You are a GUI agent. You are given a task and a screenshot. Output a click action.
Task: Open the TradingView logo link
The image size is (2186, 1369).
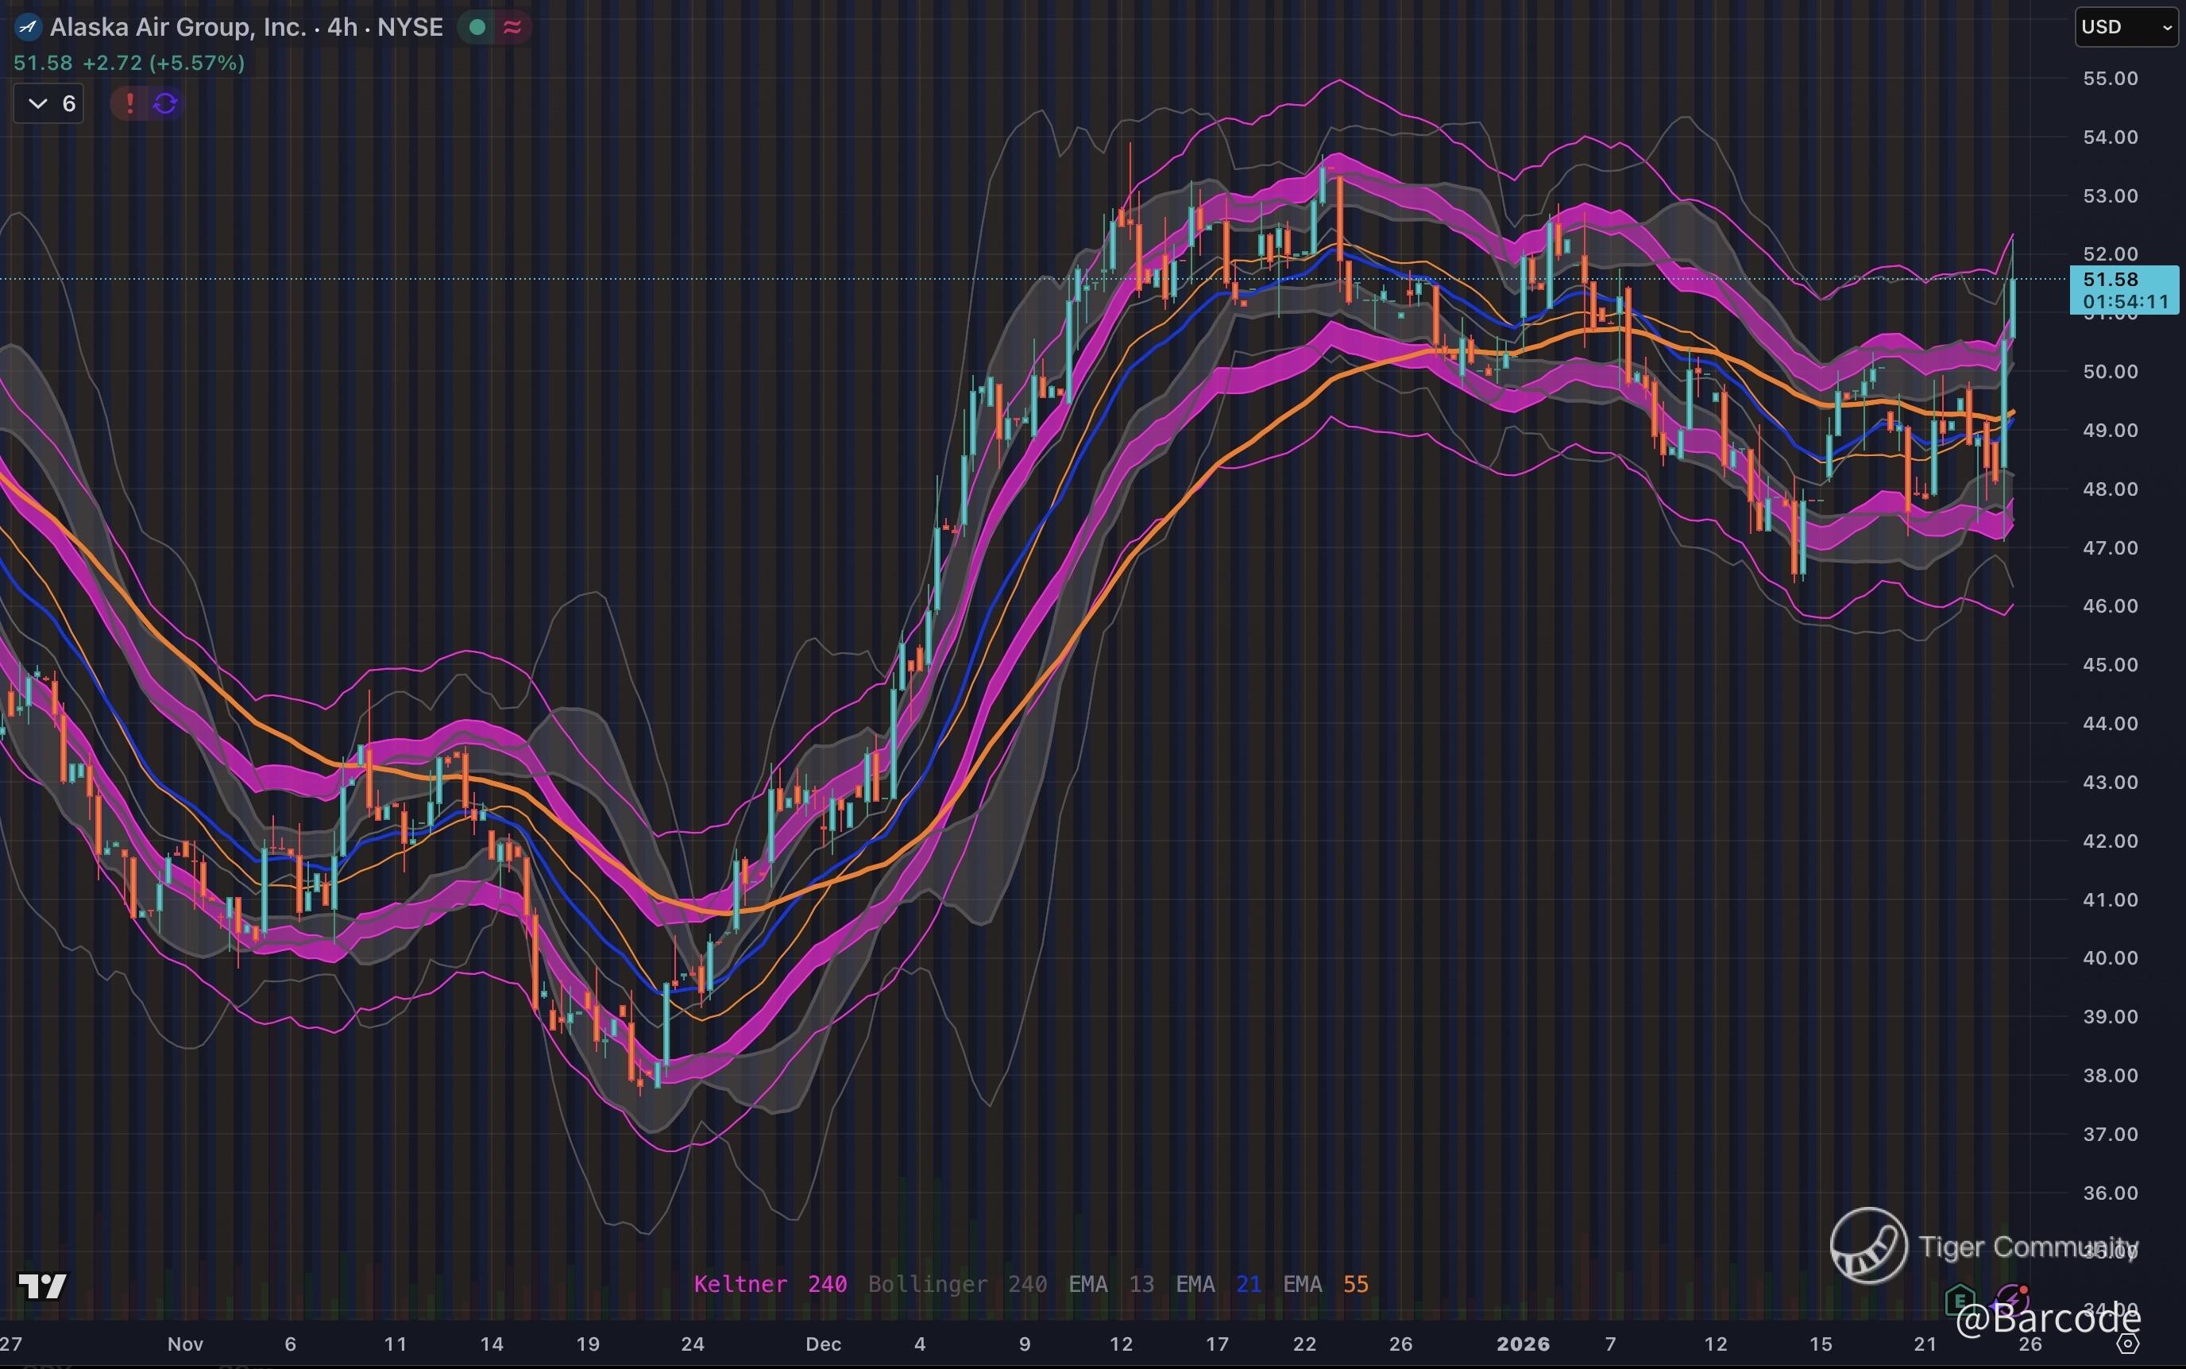pyautogui.click(x=43, y=1285)
